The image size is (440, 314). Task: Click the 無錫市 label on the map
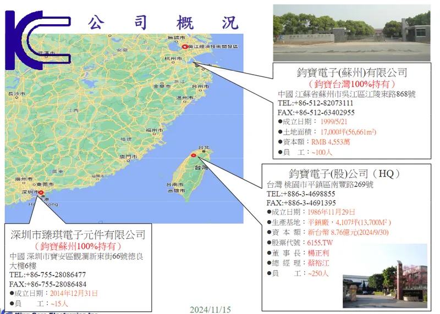[177, 37]
